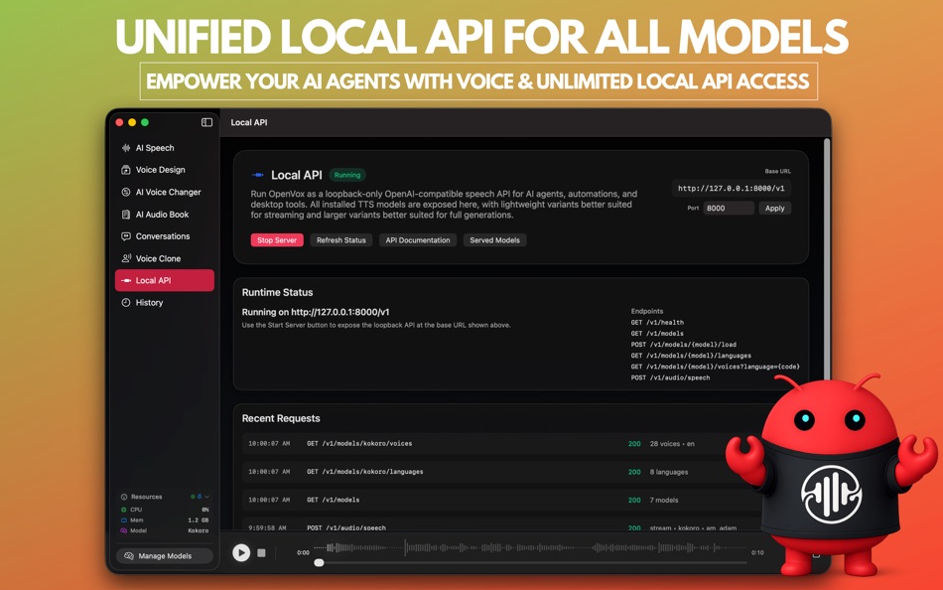Click the green status dot beside Resources
This screenshot has width=943, height=590.
click(x=193, y=497)
